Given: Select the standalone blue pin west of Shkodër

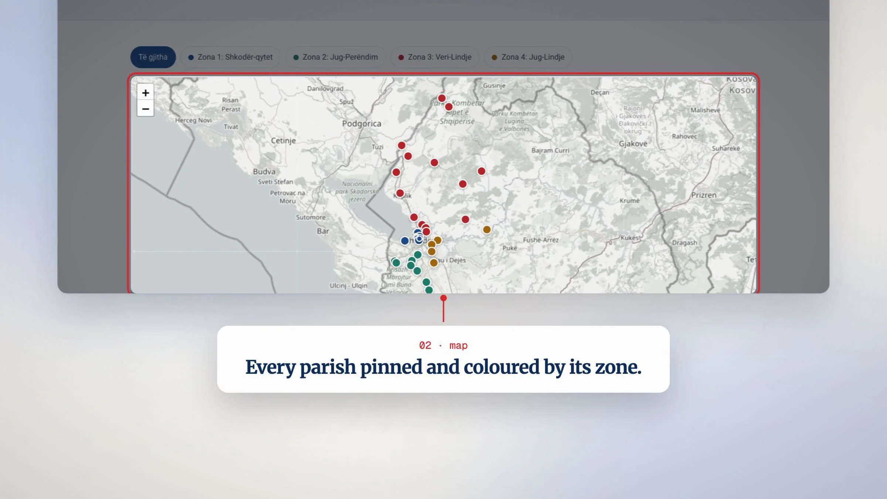Looking at the screenshot, I should coord(405,241).
